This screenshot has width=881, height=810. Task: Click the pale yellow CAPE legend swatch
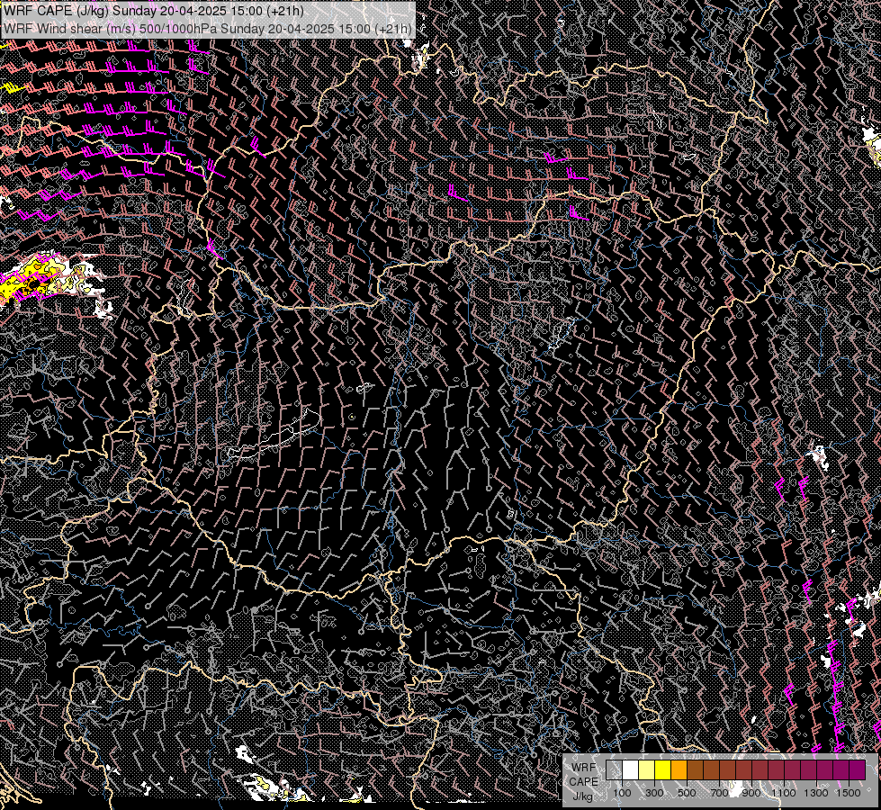pos(647,769)
